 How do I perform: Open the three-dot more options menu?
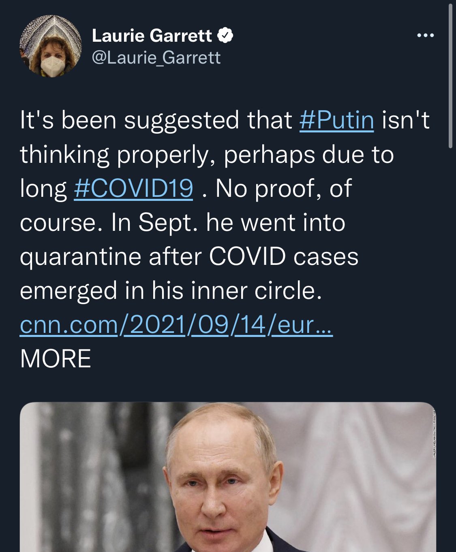coord(426,36)
